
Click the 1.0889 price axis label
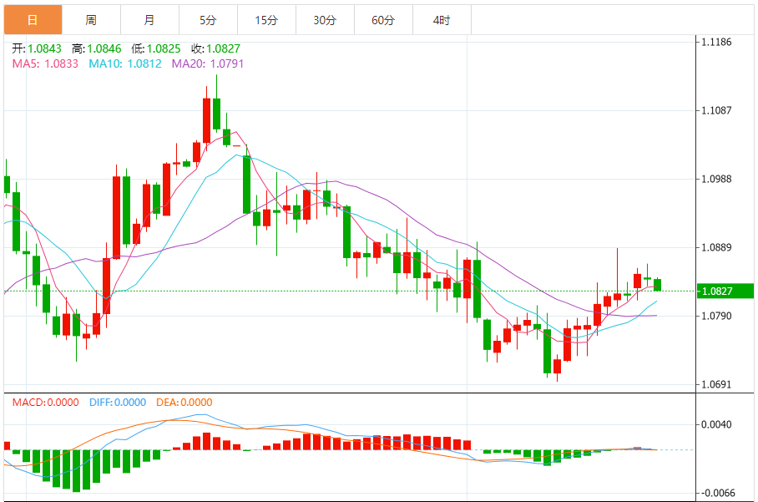click(716, 247)
